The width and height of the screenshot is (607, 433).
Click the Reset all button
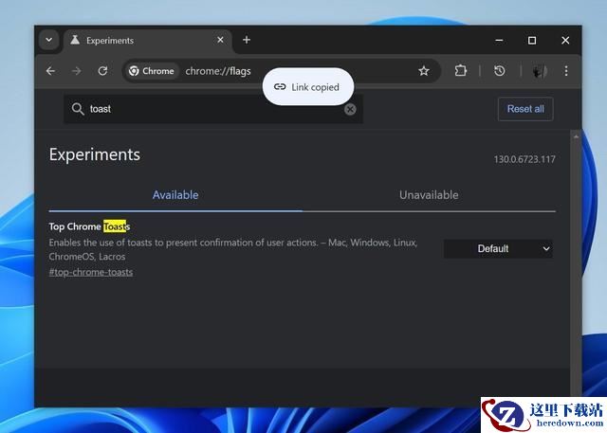click(525, 109)
